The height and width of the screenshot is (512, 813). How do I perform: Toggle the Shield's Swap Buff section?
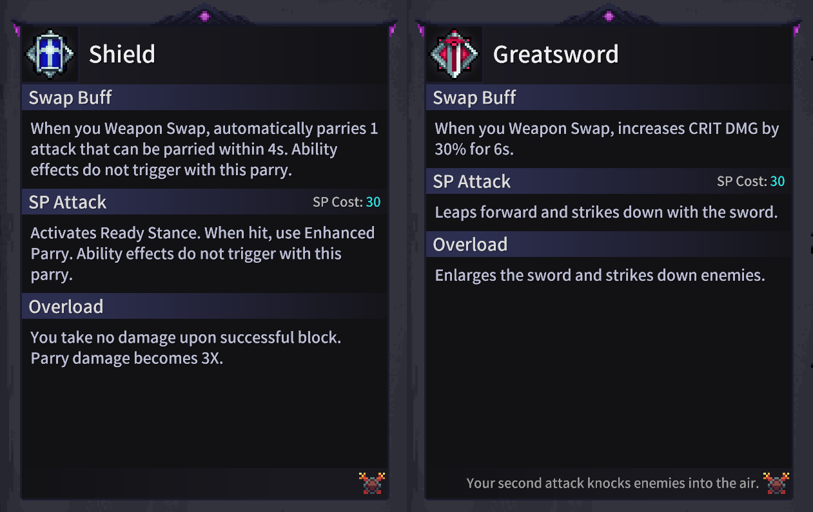(70, 97)
